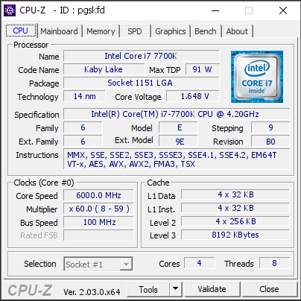Image resolution: width=301 pixels, height=301 pixels.
Task: Select the CPU tab
Action: [21, 31]
